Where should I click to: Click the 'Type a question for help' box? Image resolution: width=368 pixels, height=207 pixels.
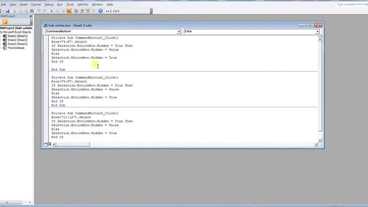(352, 5)
